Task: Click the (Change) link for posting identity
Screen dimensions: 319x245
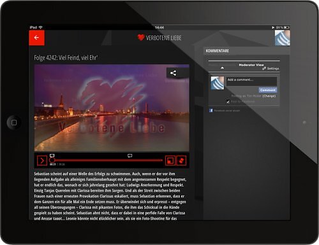Action: pyautogui.click(x=269, y=96)
